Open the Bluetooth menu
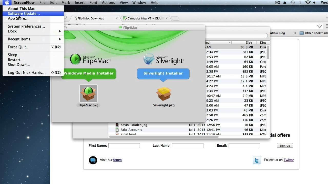The image size is (328, 184). 301,2
